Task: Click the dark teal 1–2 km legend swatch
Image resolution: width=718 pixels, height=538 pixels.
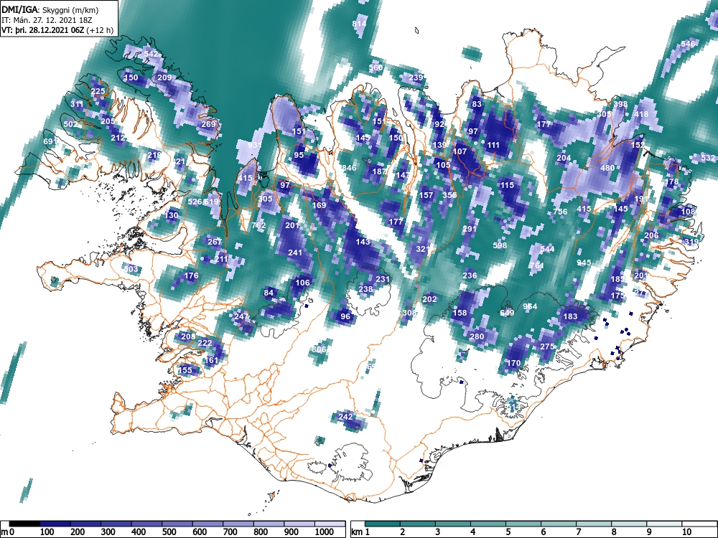Action: (x=383, y=524)
